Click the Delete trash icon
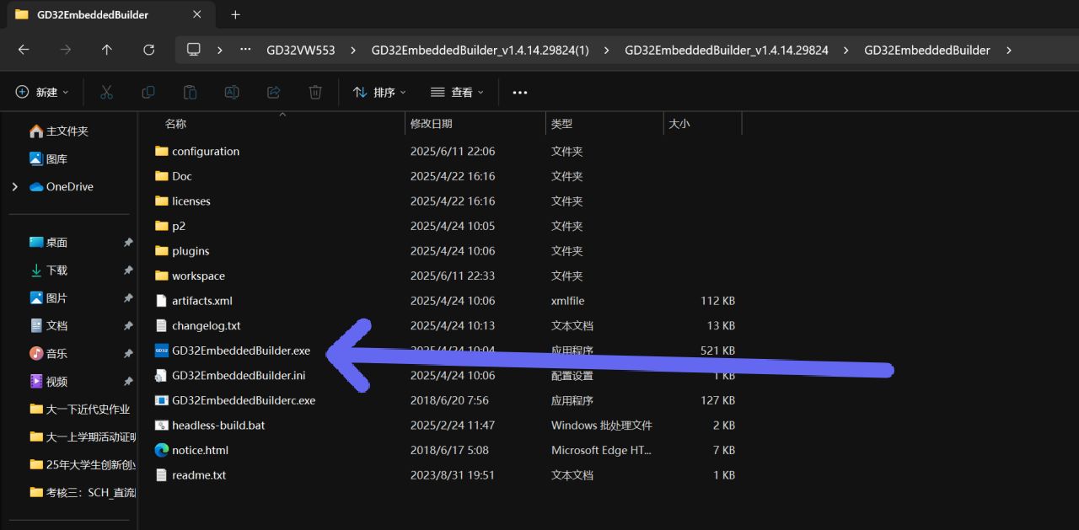The image size is (1079, 530). coord(315,92)
